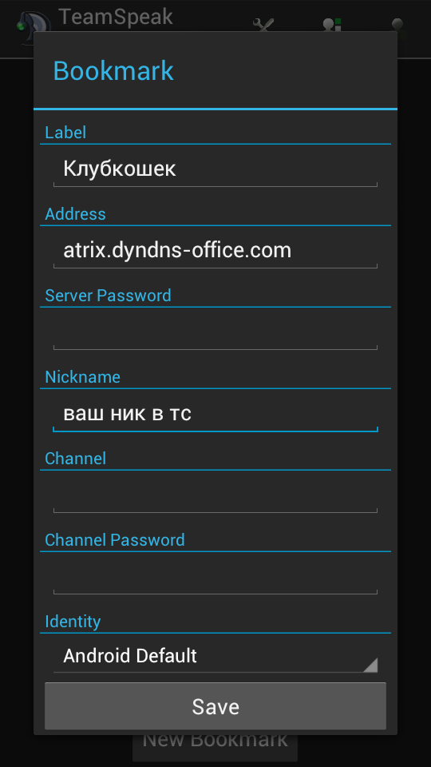Screen dimensions: 431x767
Task: Tap the rightmost person icon in the top bar
Action: tap(398, 25)
